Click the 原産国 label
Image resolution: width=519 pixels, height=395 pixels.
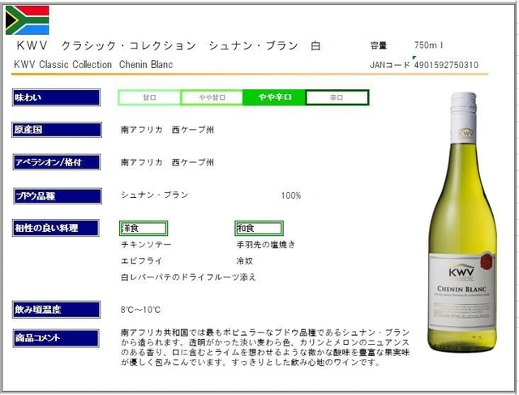[x=57, y=130]
